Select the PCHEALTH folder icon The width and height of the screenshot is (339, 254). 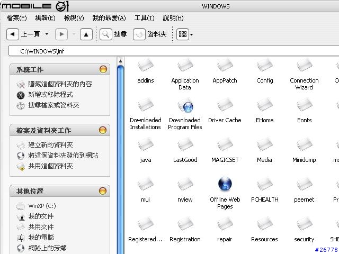(265, 184)
